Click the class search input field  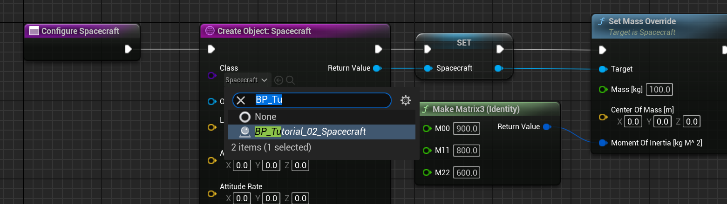click(321, 100)
